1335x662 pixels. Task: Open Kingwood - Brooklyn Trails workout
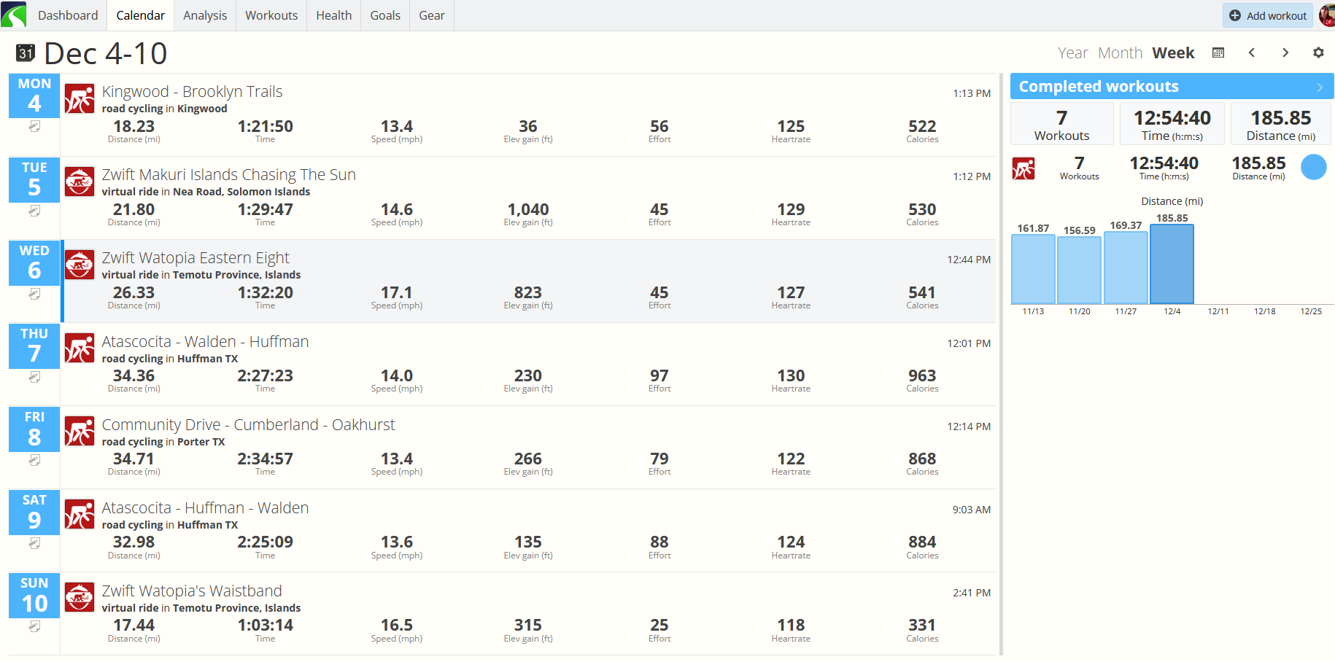[193, 91]
